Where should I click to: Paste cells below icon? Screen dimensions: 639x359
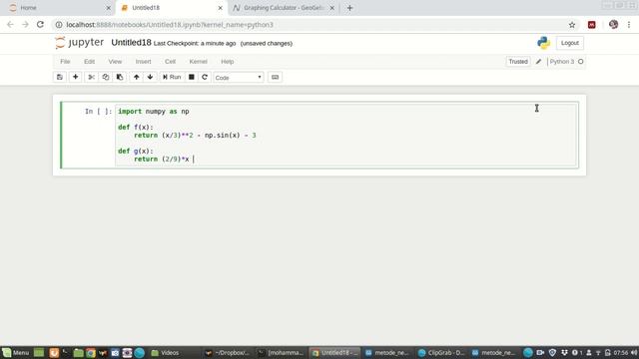tap(120, 77)
